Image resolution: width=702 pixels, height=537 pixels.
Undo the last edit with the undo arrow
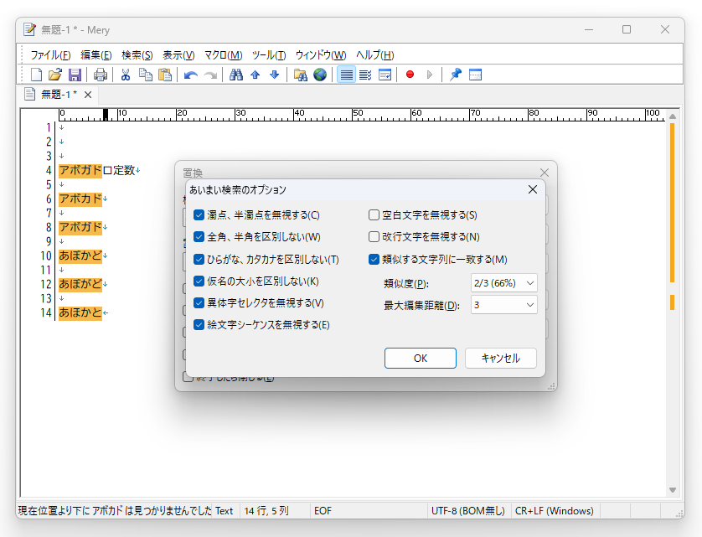click(189, 75)
